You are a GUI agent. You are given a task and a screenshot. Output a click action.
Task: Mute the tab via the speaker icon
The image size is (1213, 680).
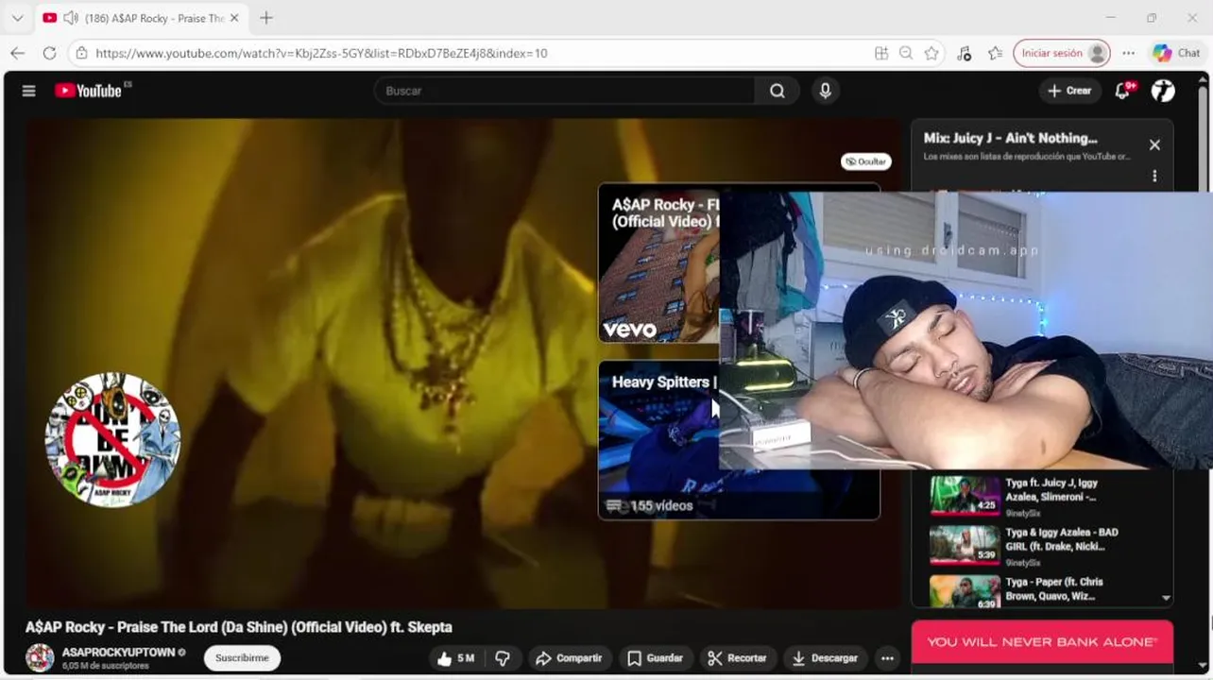70,18
